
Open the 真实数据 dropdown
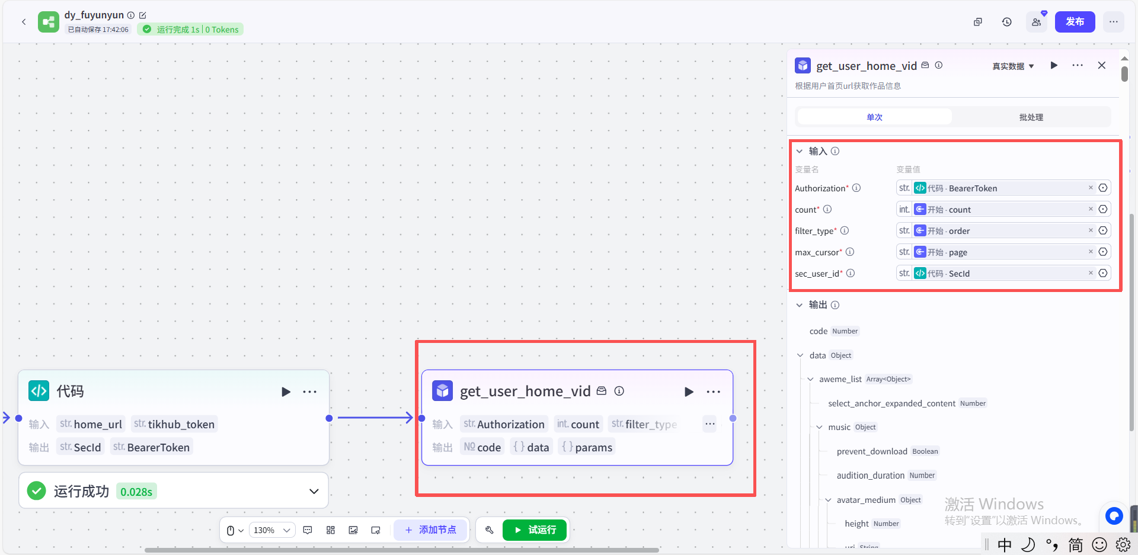click(x=1013, y=66)
